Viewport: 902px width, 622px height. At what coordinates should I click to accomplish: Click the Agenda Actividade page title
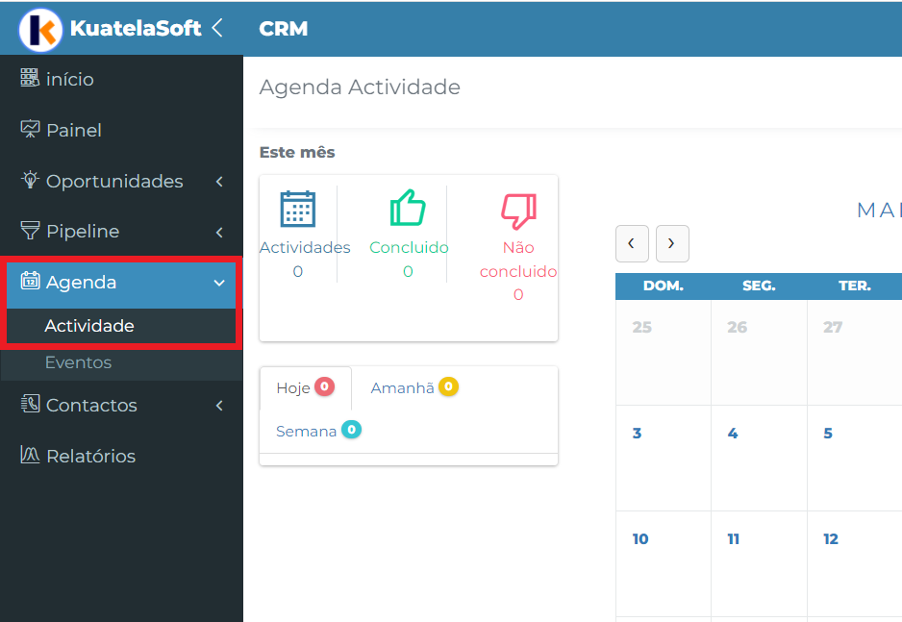[360, 87]
